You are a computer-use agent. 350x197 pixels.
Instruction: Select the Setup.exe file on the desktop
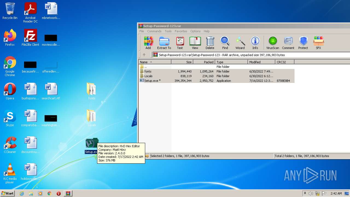[x=92, y=146]
